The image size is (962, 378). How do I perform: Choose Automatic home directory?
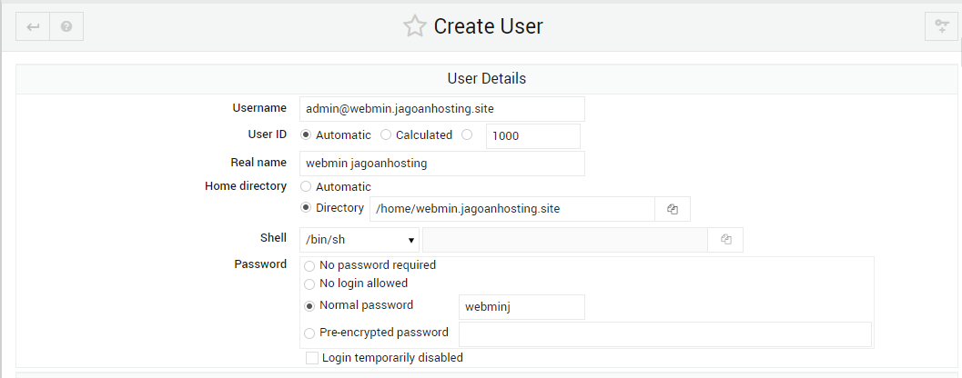[306, 187]
